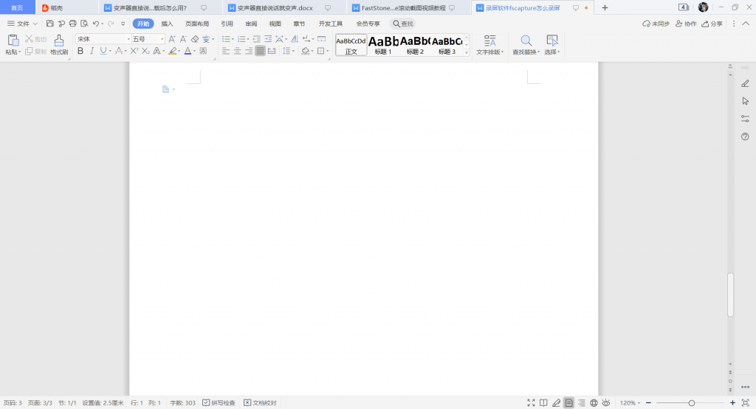Toggle spell check (拼写检查) in status bar
The image size is (756, 409).
[x=219, y=403]
